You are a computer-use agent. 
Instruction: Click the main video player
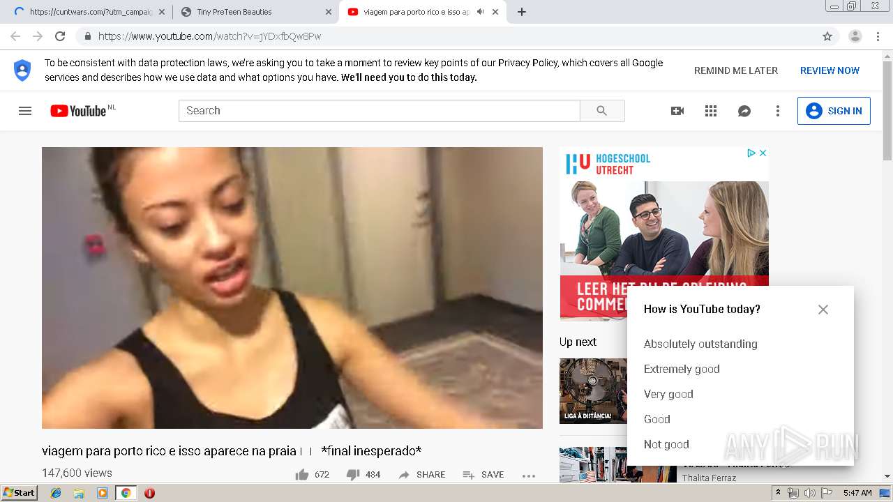[x=292, y=287]
